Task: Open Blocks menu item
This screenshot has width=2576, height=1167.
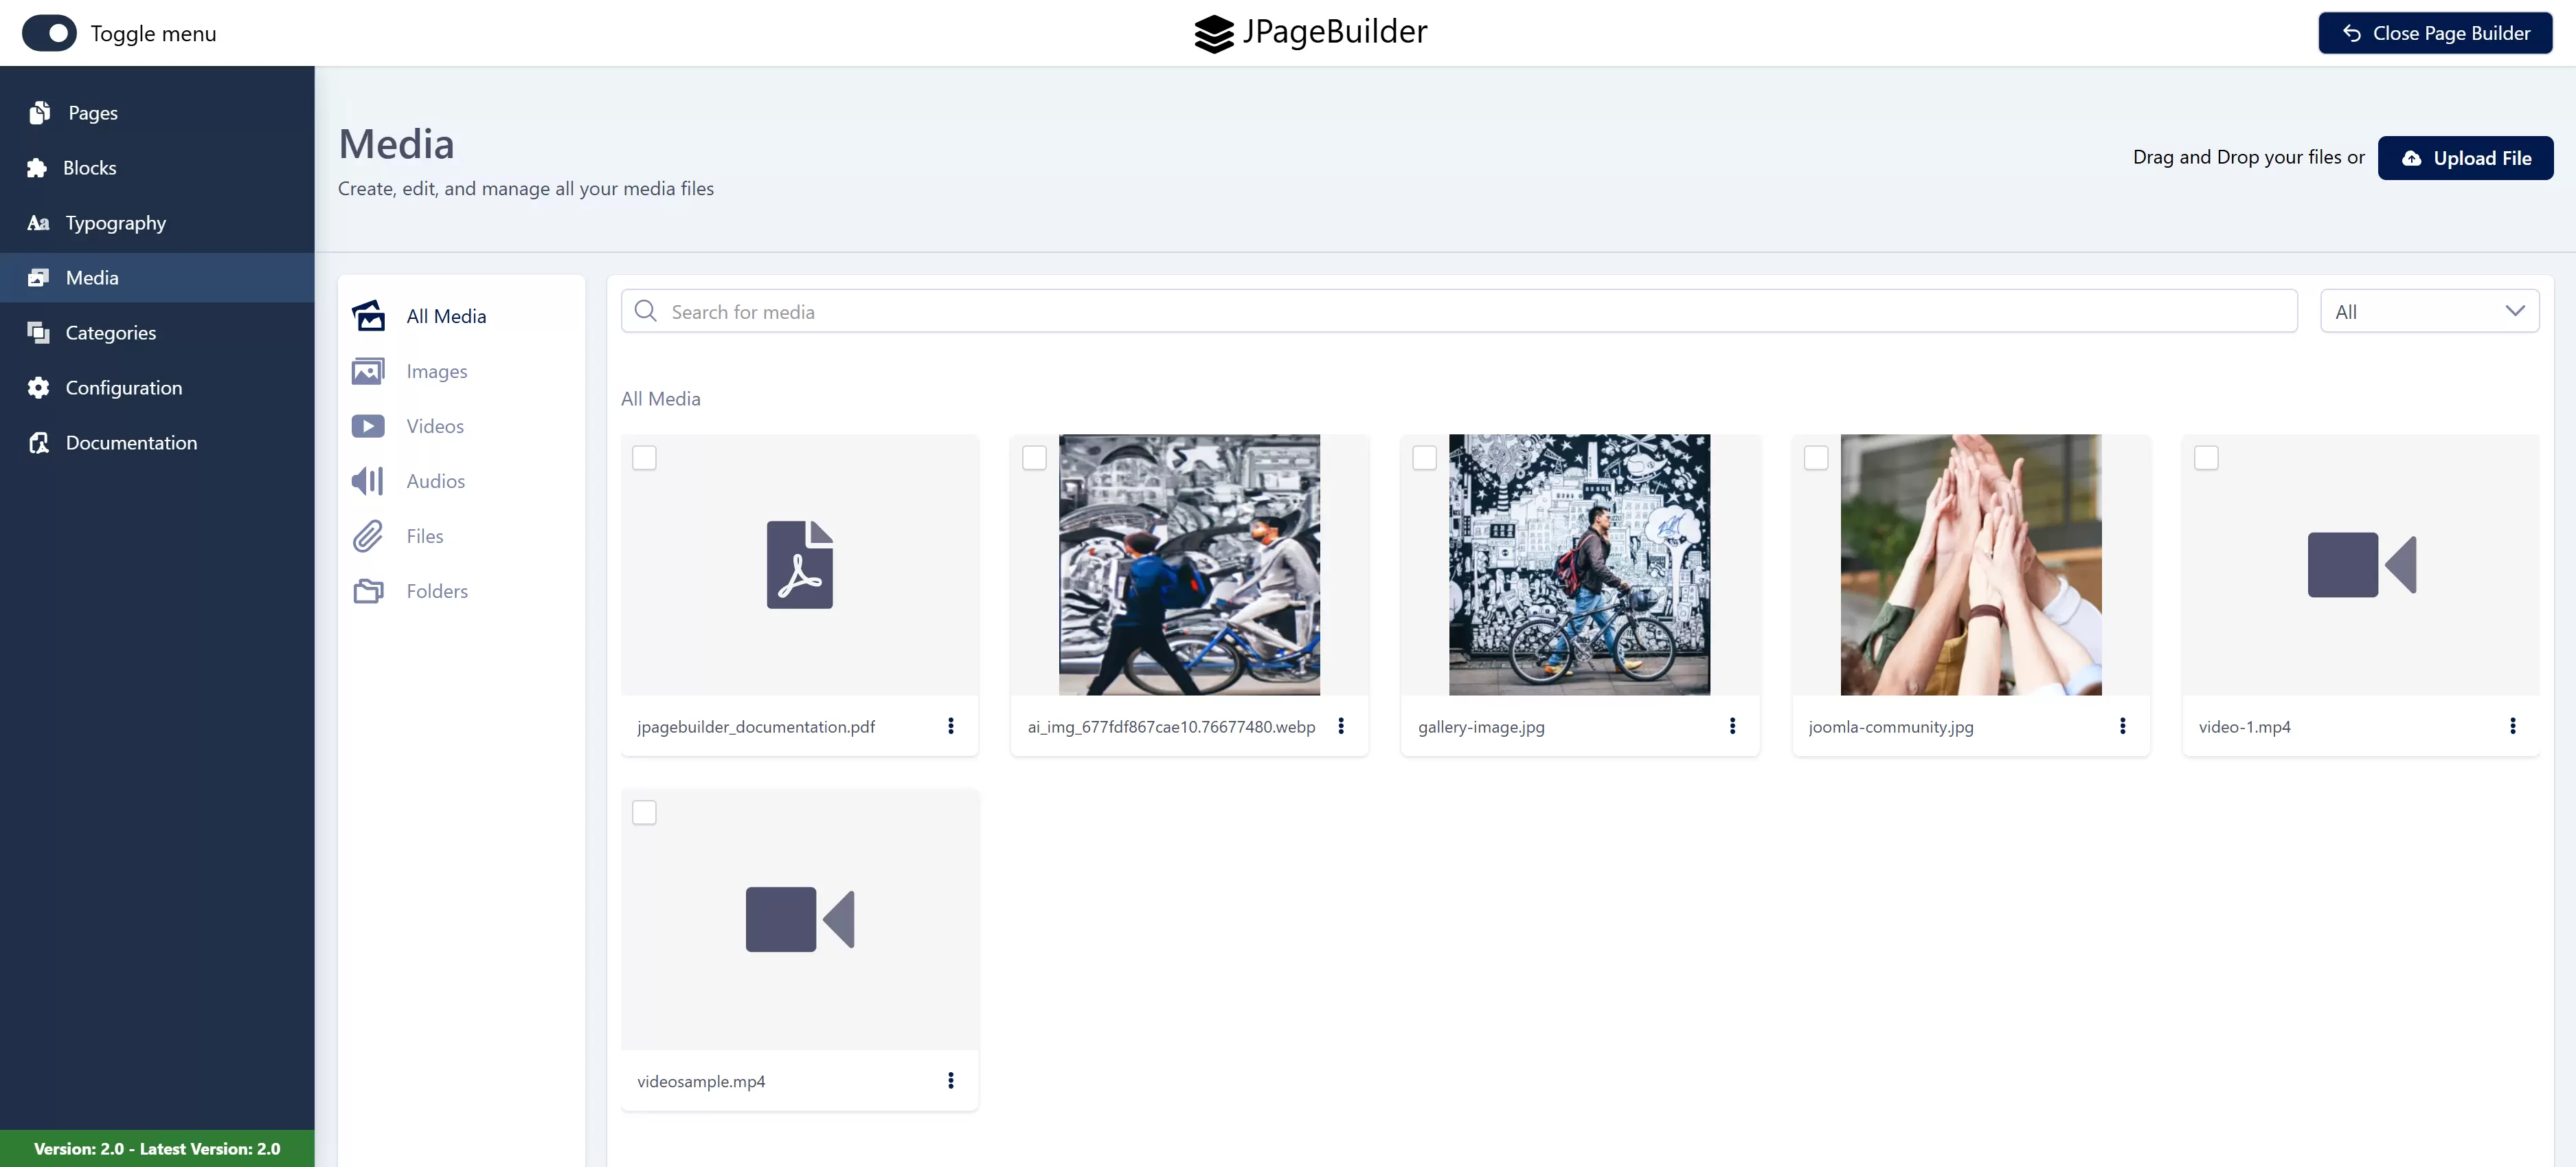Action: pyautogui.click(x=157, y=167)
